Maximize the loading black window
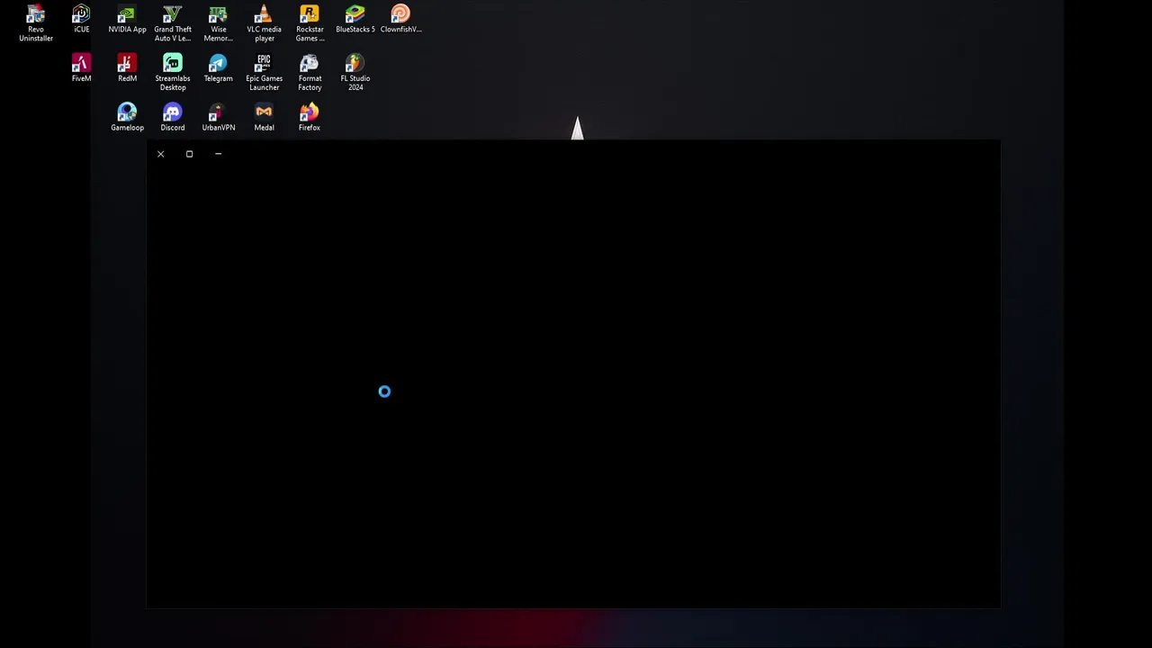This screenshot has width=1152, height=648. [x=189, y=154]
